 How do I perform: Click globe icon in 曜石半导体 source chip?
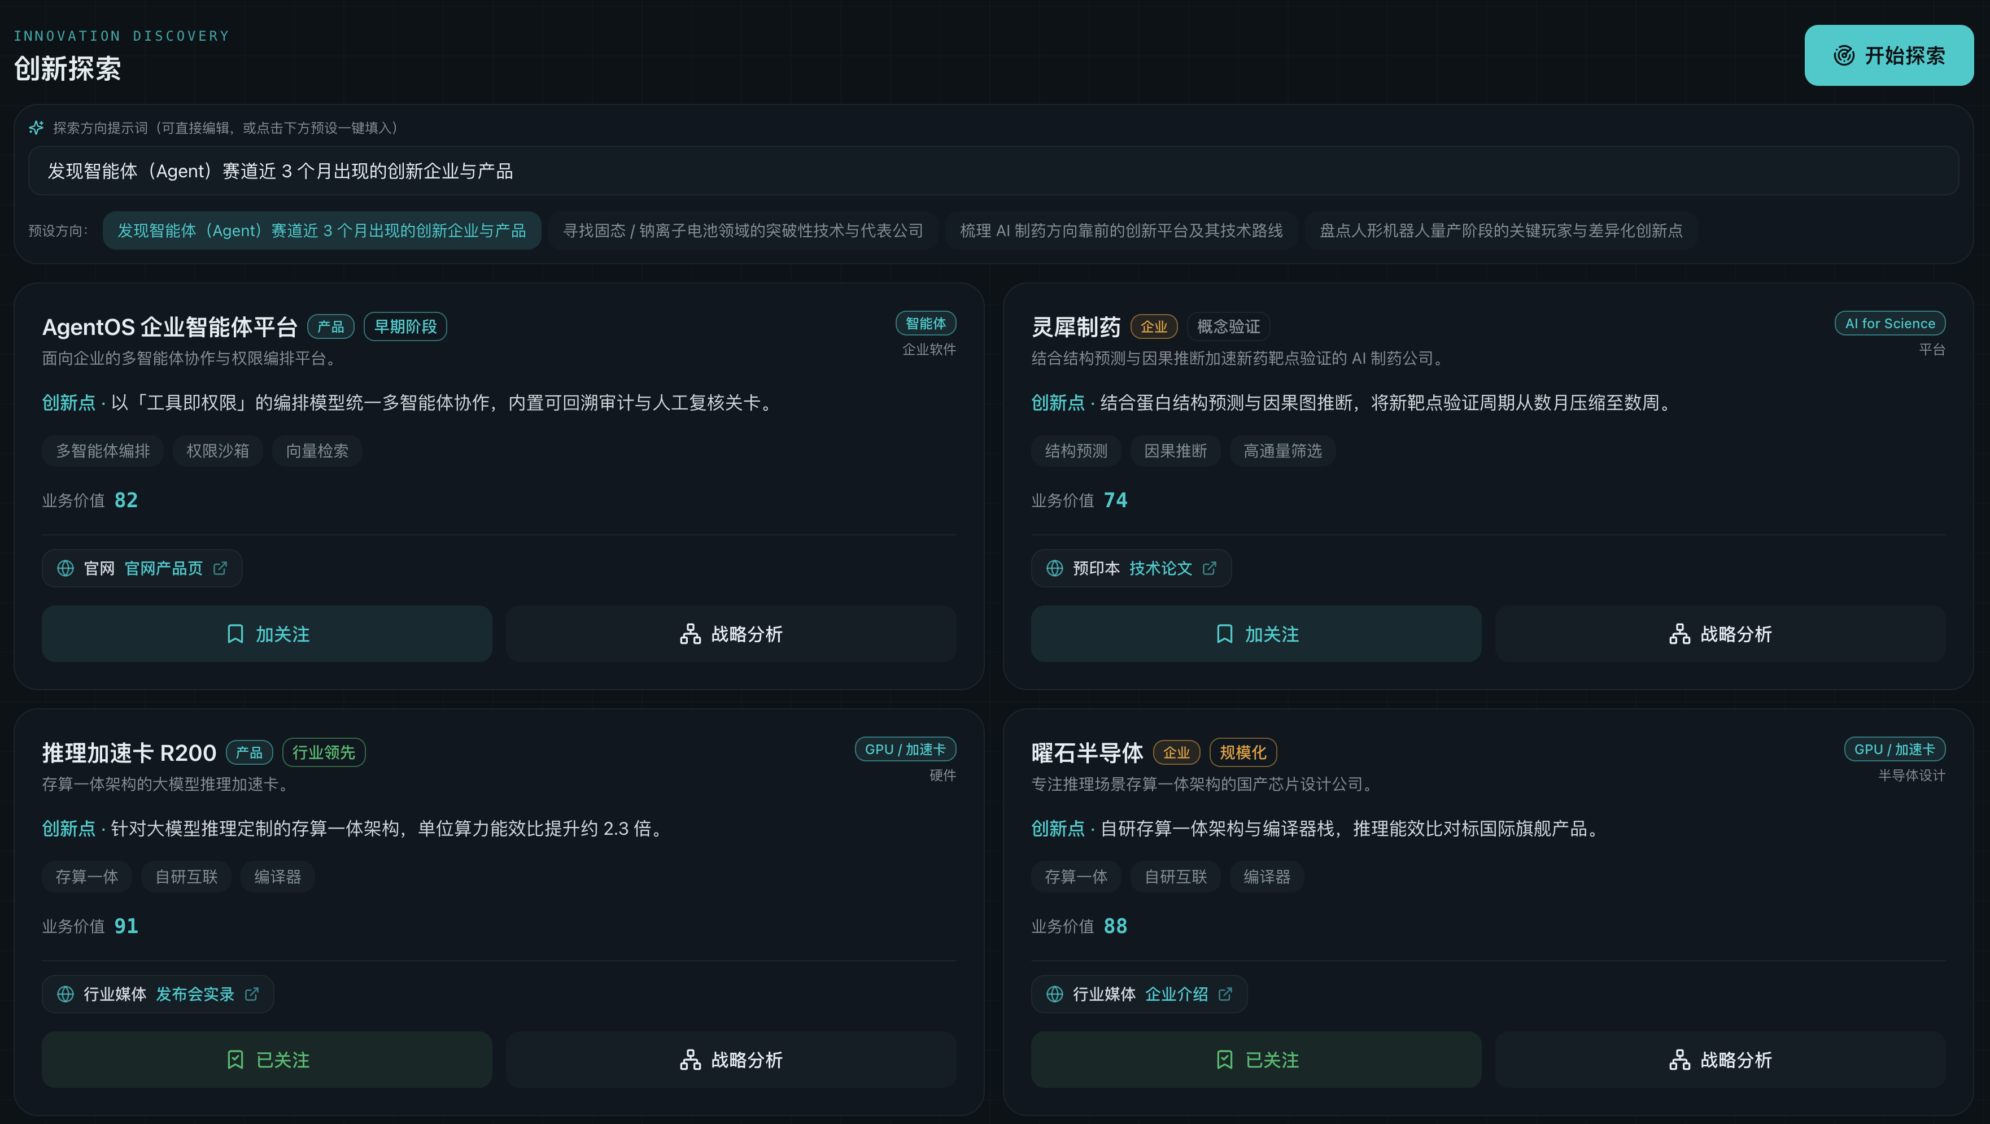click(x=1054, y=994)
